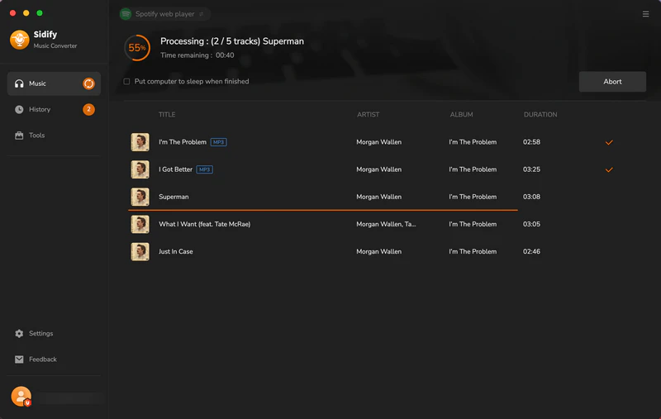The width and height of the screenshot is (661, 419).
Task: Click the DURATION column header
Action: coord(540,115)
